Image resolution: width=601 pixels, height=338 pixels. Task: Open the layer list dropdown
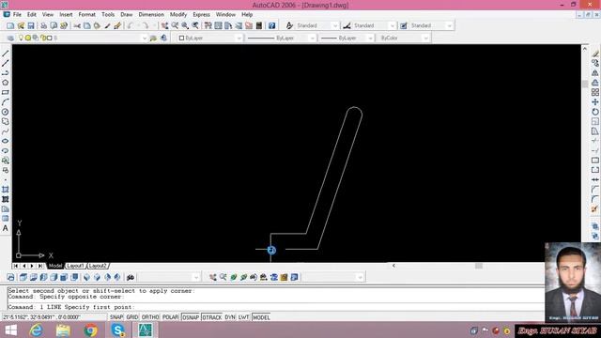144,38
